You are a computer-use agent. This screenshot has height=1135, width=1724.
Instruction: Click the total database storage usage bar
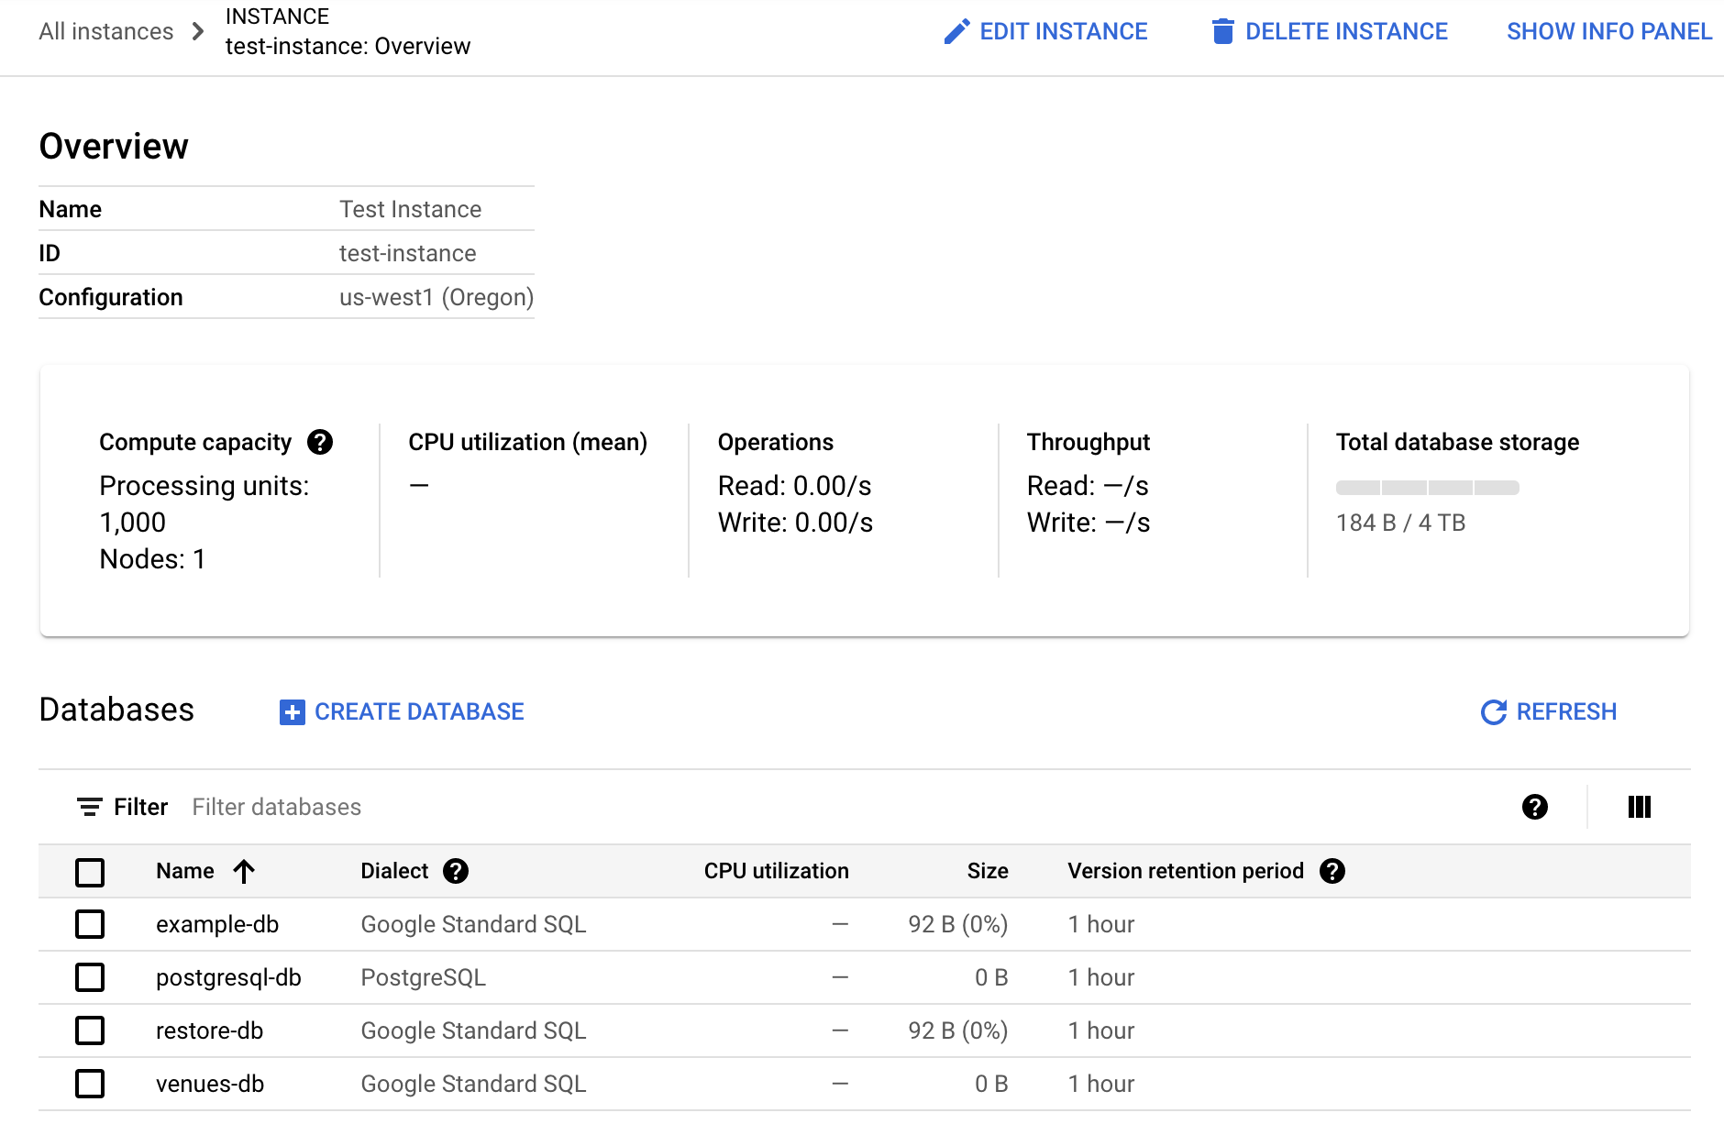(1428, 487)
